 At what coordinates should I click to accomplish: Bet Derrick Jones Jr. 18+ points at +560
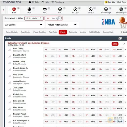click(117, 69)
